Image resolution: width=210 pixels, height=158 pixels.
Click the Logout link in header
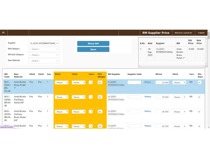201,33
